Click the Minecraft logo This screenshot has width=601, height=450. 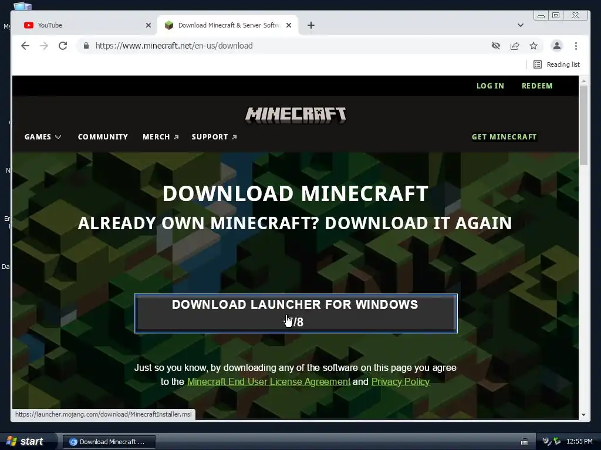296,115
